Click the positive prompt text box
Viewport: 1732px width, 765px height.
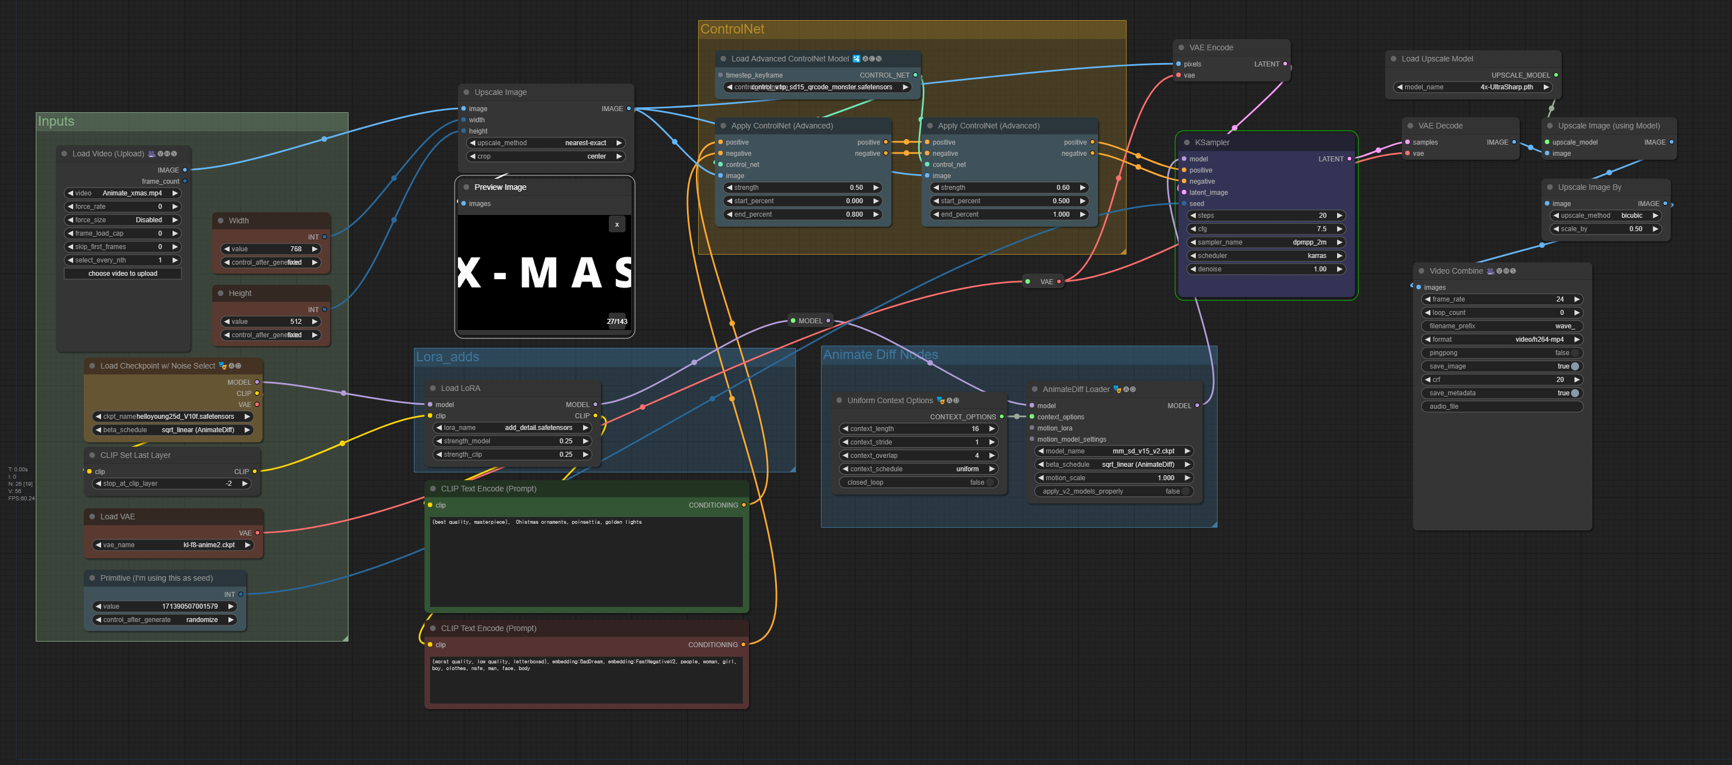click(x=586, y=561)
